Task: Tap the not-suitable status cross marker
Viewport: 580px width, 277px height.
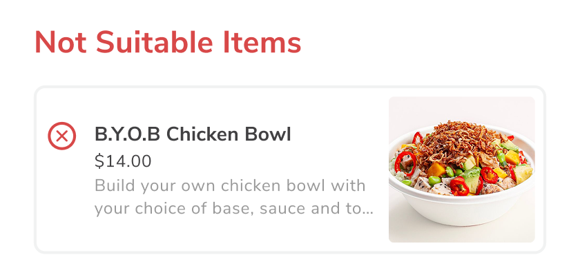Action: 61,136
